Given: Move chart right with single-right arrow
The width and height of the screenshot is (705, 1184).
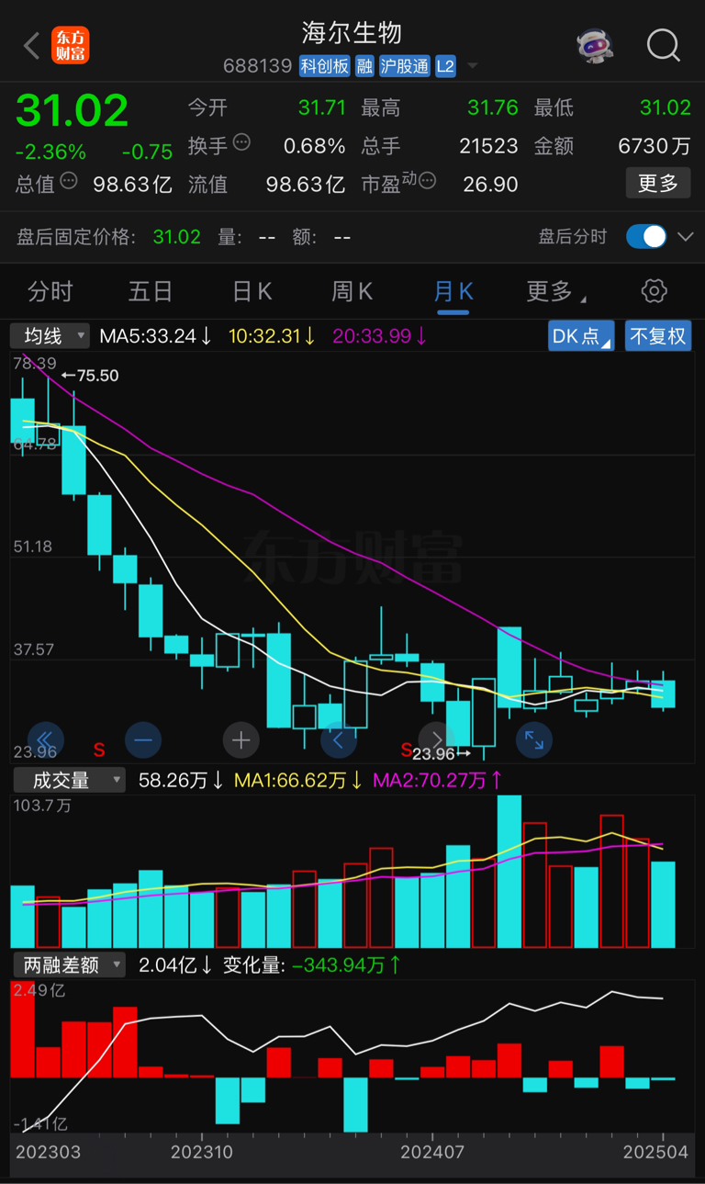Looking at the screenshot, I should coord(436,739).
